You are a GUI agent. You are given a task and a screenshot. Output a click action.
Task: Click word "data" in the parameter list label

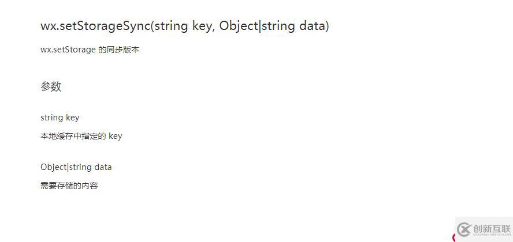103,167
